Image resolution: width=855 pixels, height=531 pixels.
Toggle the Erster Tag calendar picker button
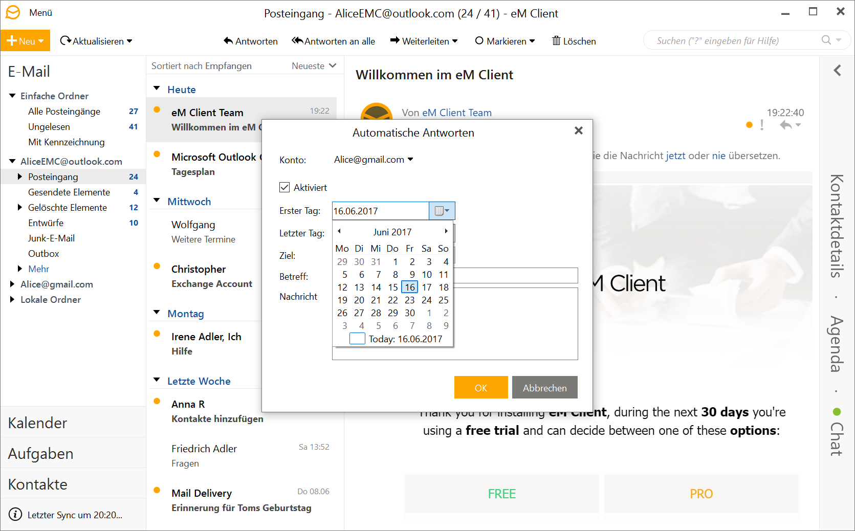point(442,211)
